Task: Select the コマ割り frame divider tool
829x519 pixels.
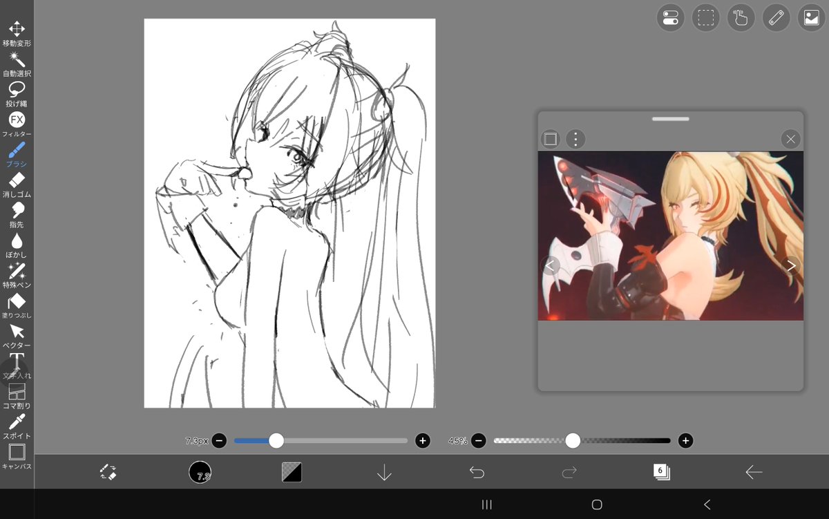Action: (17, 396)
